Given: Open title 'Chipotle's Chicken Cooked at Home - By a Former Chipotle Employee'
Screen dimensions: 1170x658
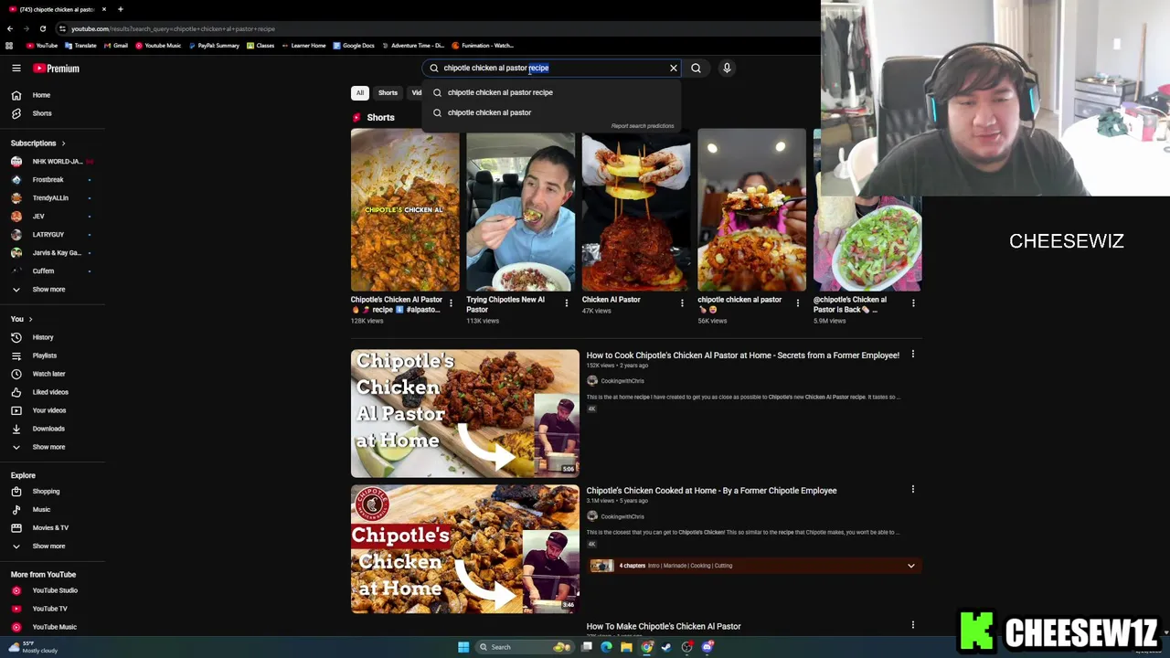Looking at the screenshot, I should pos(711,491).
